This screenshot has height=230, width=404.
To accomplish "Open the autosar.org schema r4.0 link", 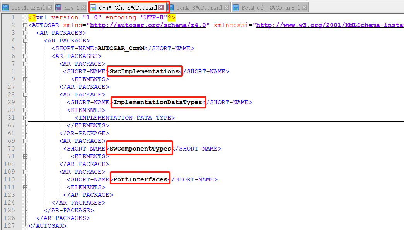I will click(x=148, y=25).
